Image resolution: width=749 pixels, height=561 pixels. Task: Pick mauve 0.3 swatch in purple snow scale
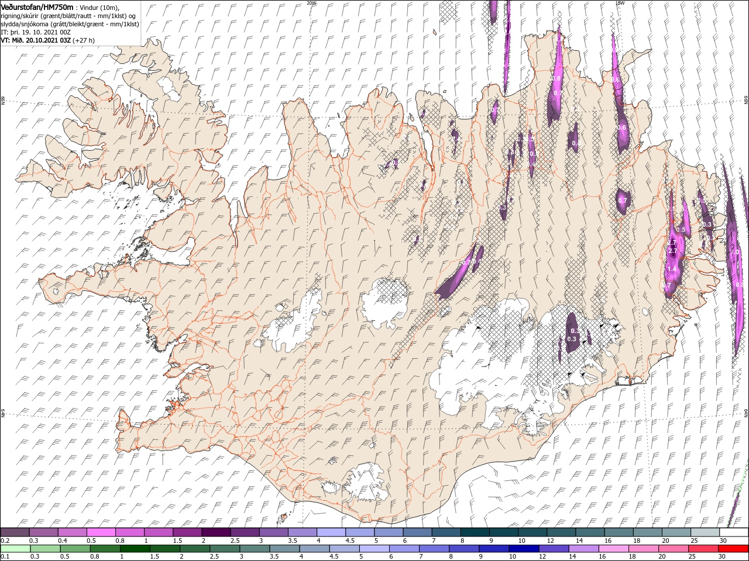tap(43, 532)
